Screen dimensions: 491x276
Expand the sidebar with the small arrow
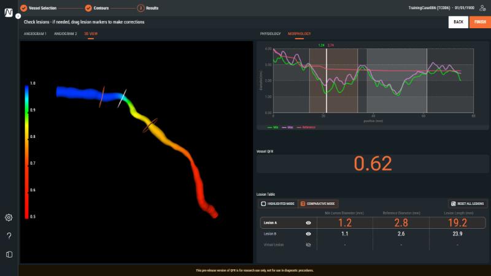17,16
